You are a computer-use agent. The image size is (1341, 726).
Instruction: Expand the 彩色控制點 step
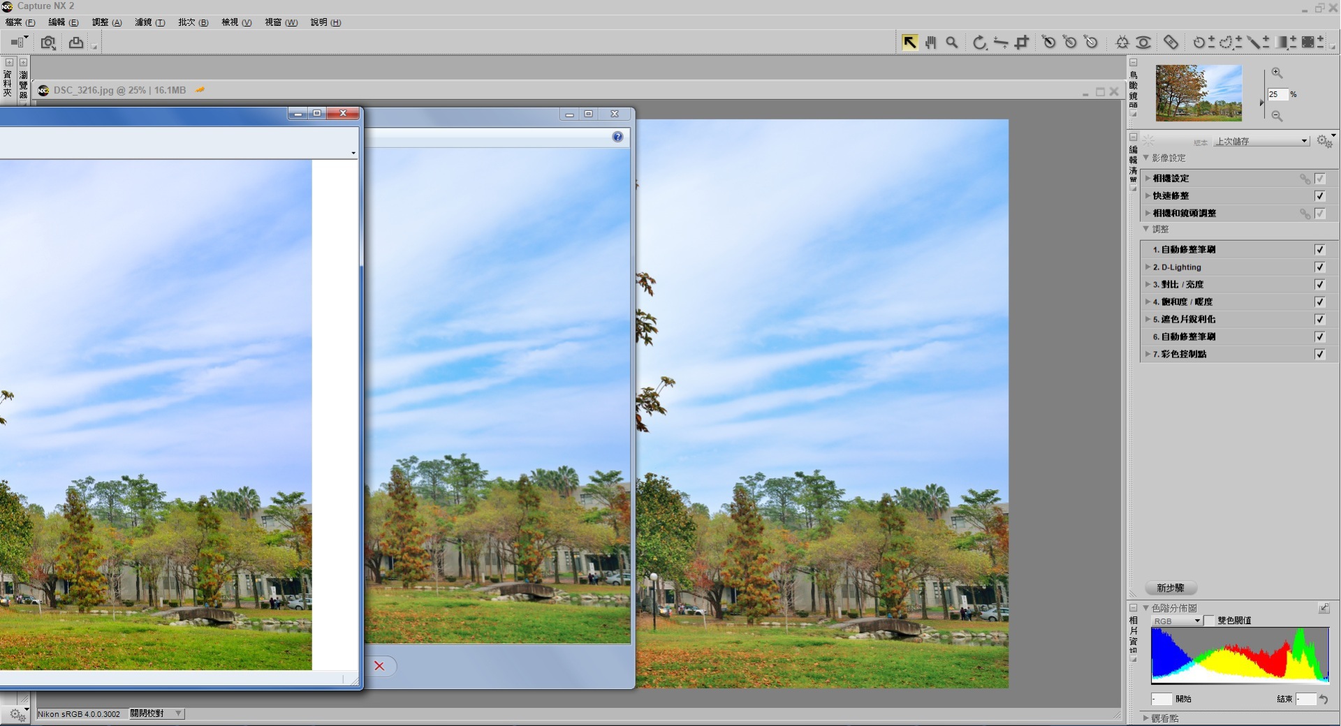1148,354
